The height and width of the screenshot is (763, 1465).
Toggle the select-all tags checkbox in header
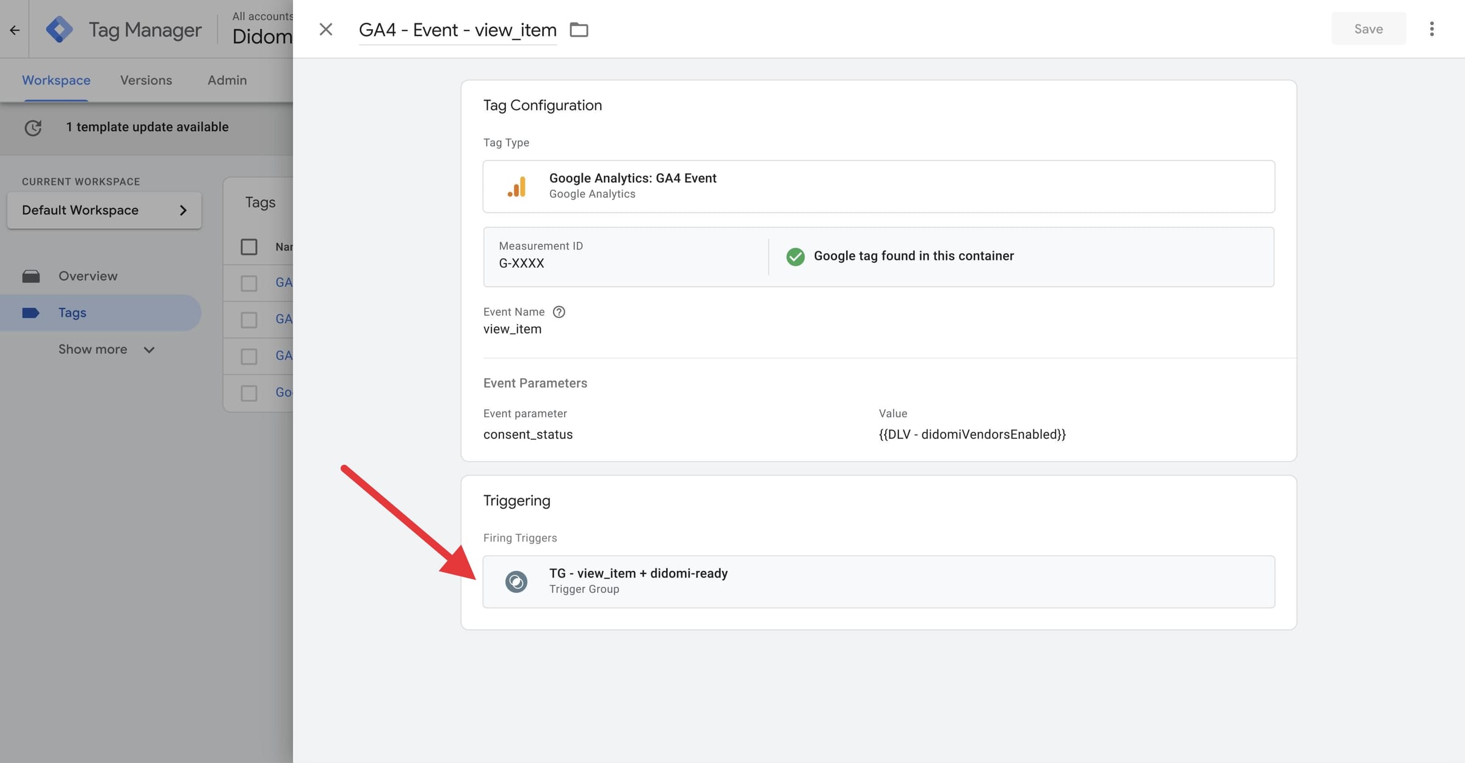(x=249, y=247)
